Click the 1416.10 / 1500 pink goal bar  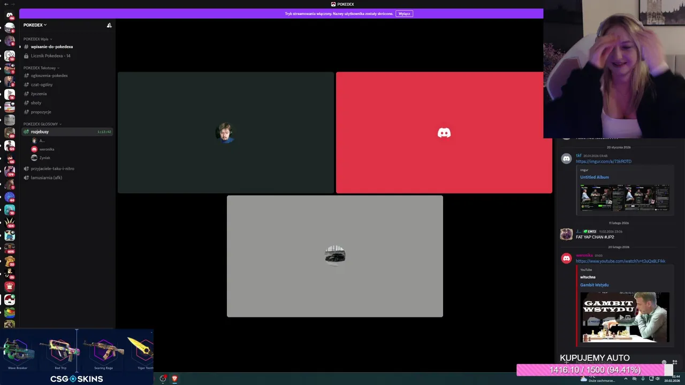[x=595, y=370]
